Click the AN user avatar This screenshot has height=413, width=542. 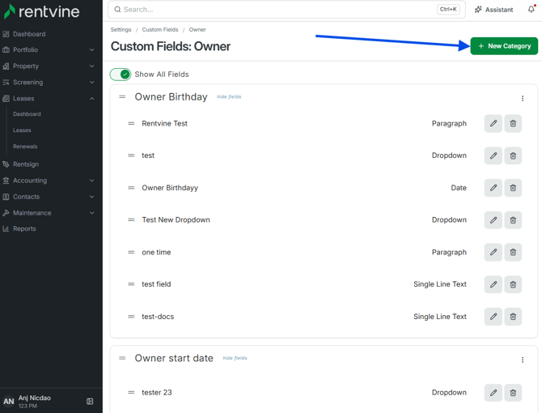(x=9, y=401)
